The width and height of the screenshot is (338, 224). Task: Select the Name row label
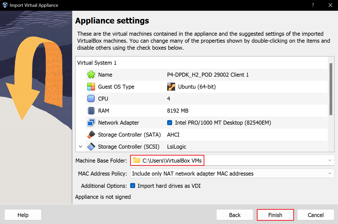click(105, 75)
